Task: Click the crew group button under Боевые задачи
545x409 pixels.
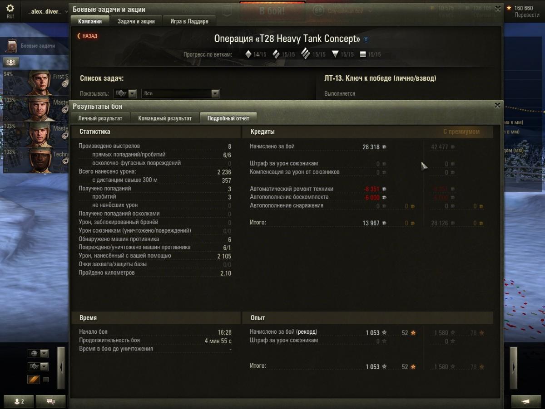Action: pos(10,63)
